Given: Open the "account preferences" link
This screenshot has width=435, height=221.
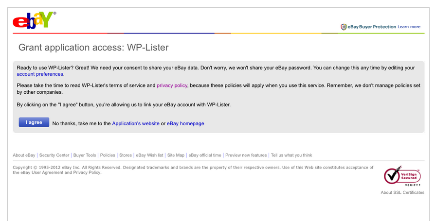Looking at the screenshot, I should click(40, 74).
